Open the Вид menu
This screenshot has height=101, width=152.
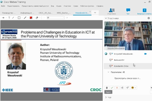[52, 6]
